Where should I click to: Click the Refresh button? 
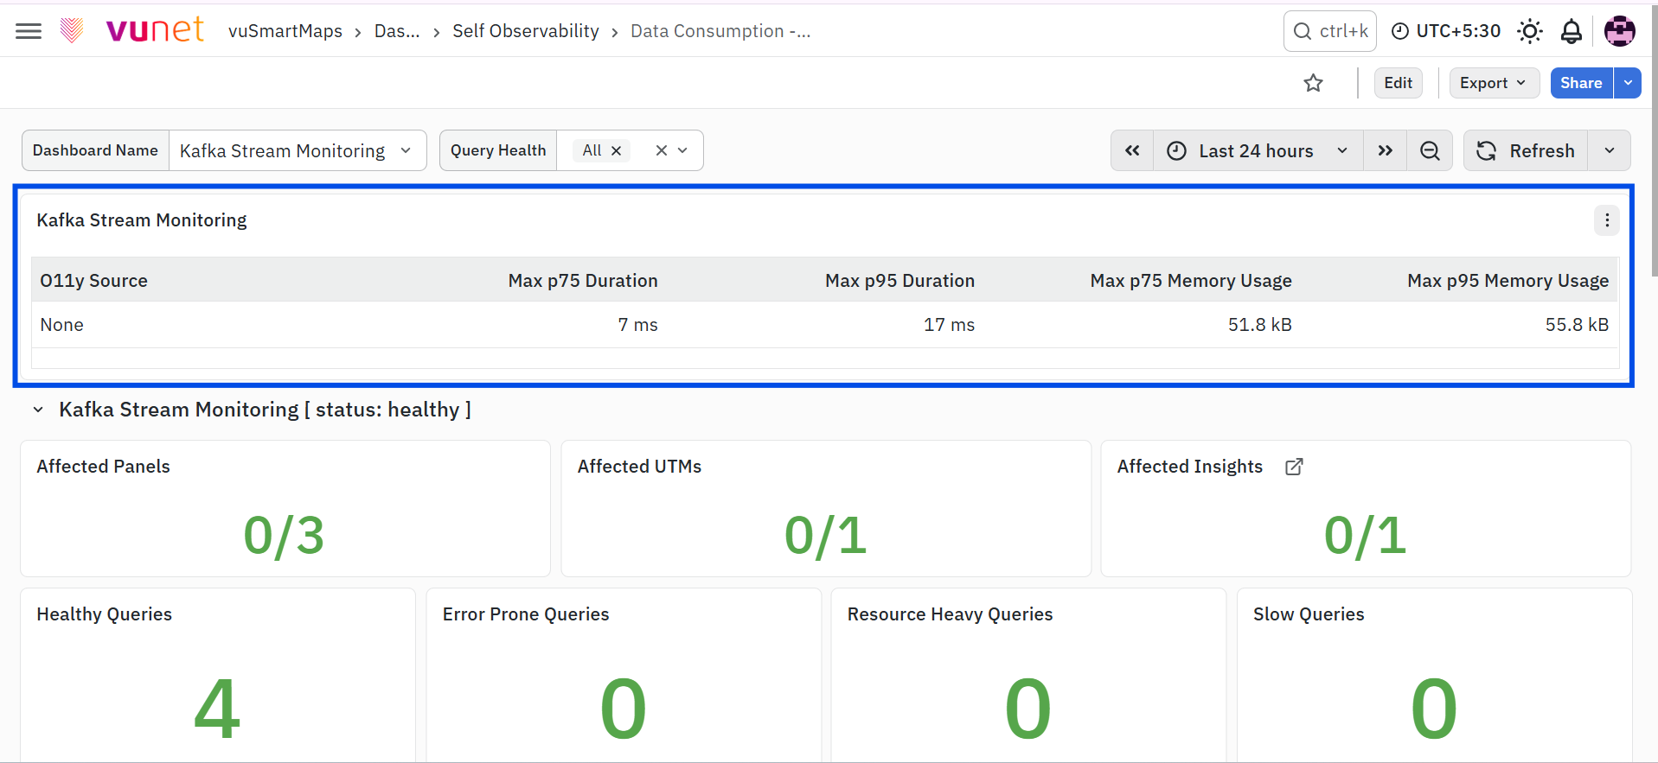(x=1526, y=150)
